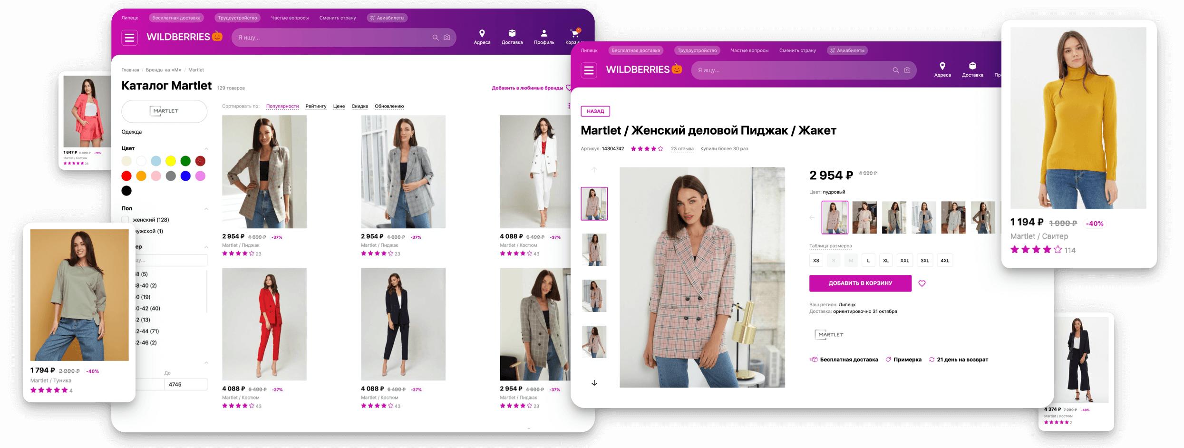The height and width of the screenshot is (448, 1184).
Task: Choose the green color swatch
Action: 185,161
